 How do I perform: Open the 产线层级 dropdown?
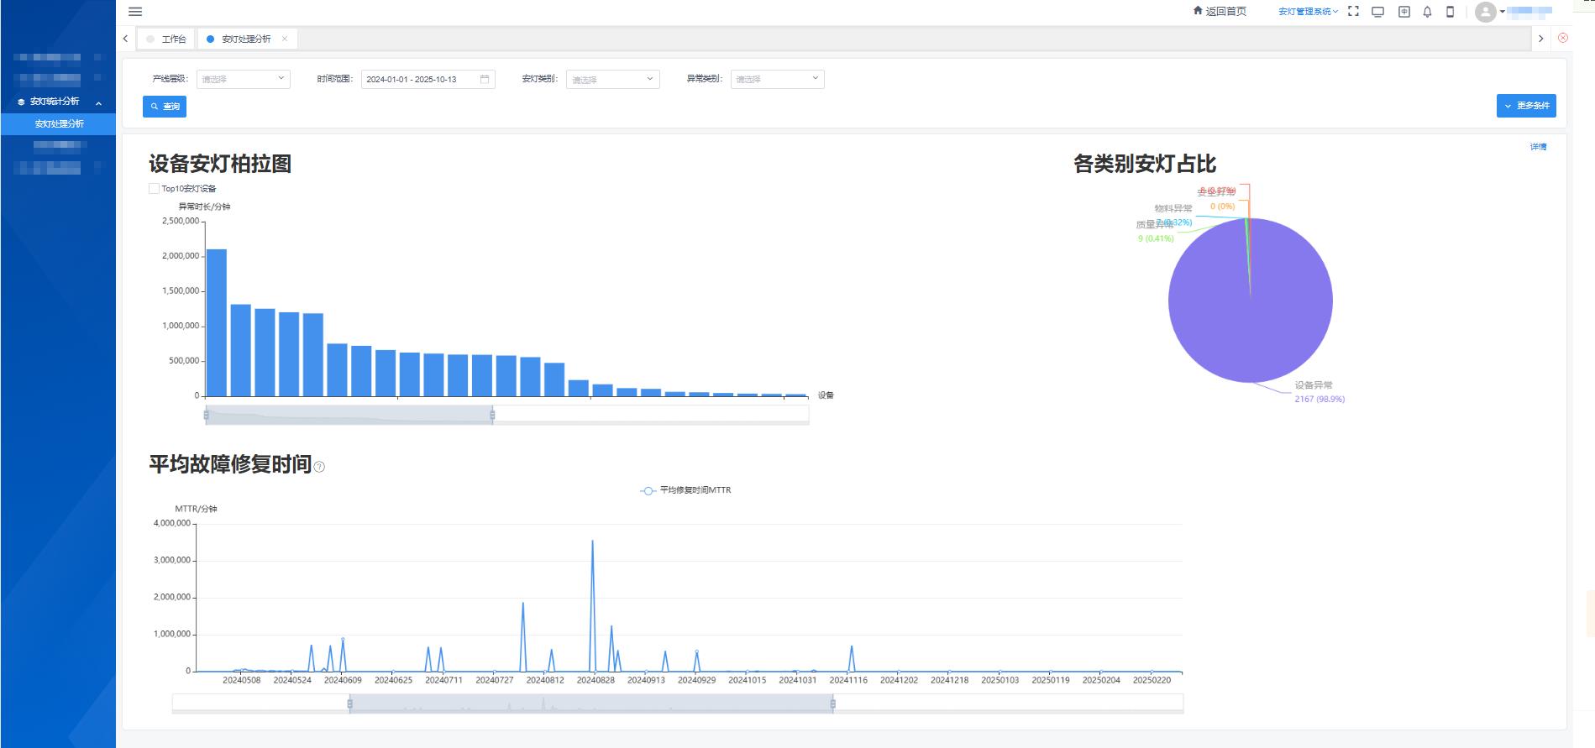click(243, 79)
